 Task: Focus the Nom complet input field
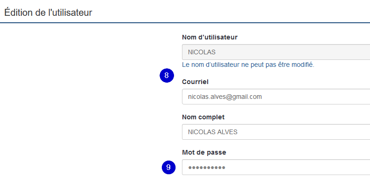pyautogui.click(x=276, y=132)
